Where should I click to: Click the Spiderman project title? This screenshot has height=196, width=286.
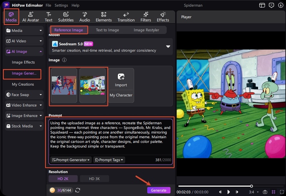pyautogui.click(x=193, y=5)
